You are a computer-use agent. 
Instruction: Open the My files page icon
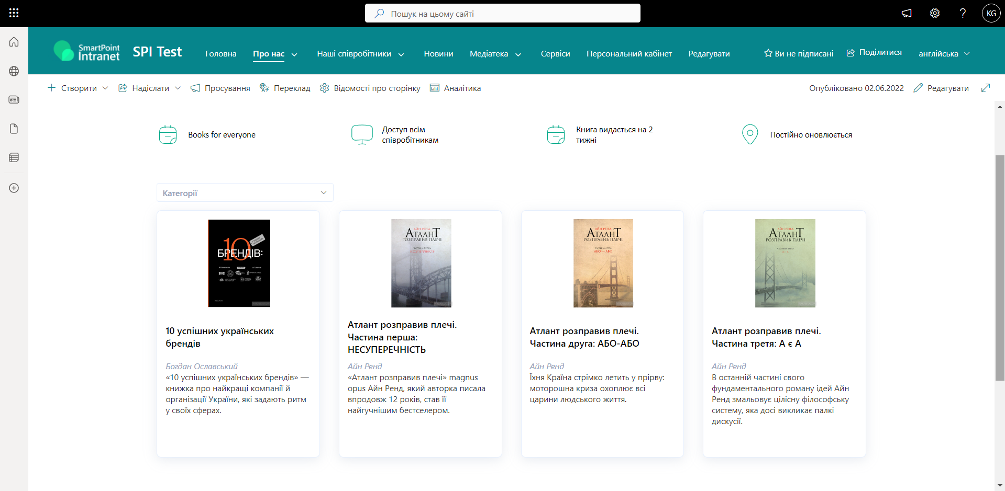(x=14, y=129)
